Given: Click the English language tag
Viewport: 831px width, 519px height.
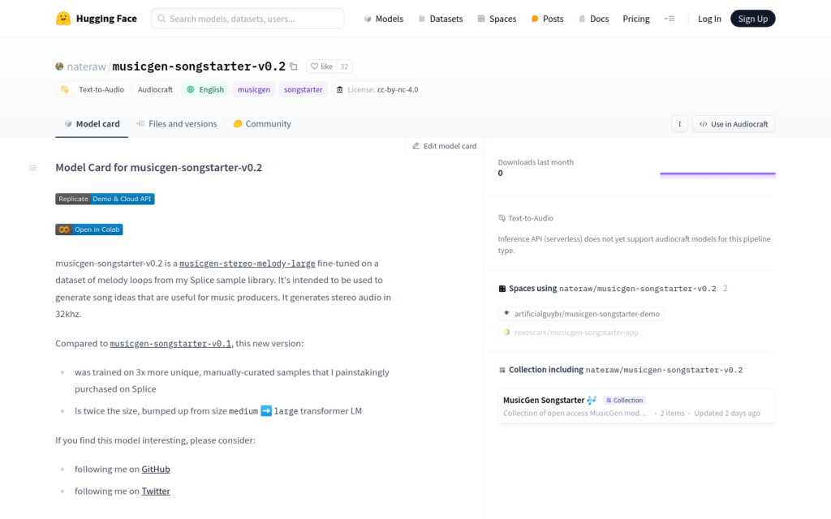Looking at the screenshot, I should 205,89.
